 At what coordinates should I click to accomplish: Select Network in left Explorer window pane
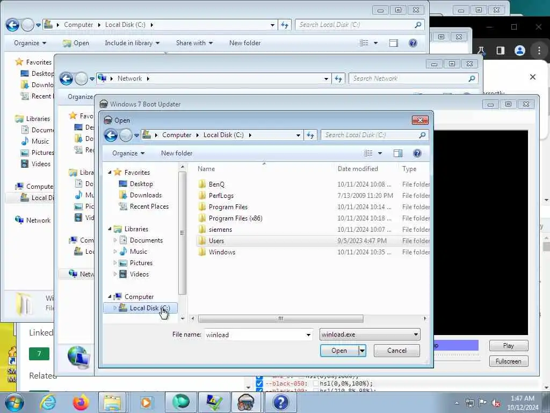tap(33, 220)
